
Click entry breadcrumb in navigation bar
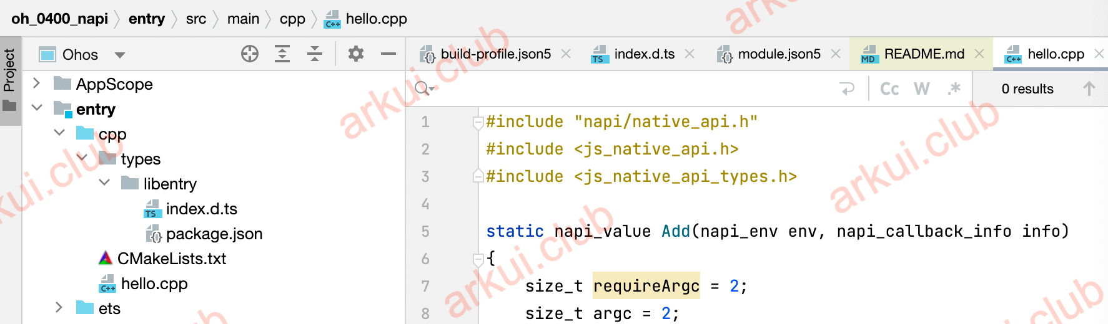tap(147, 19)
